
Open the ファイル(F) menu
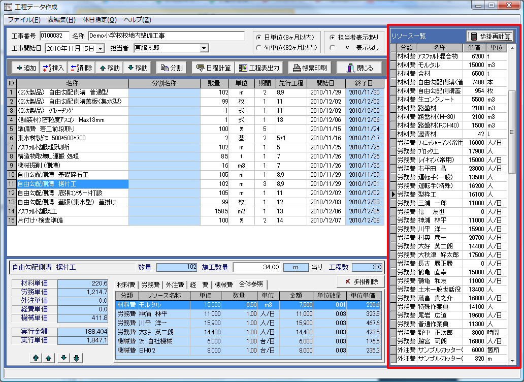coord(24,20)
